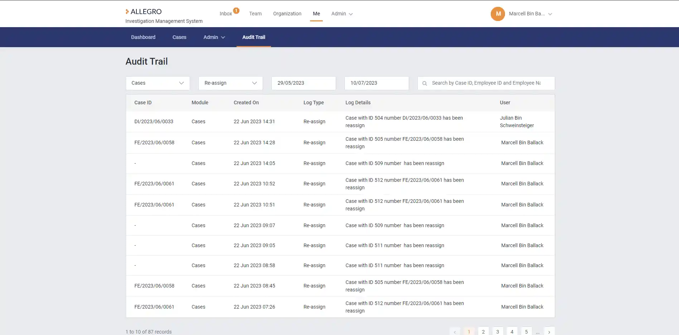This screenshot has width=679, height=335.
Task: Select the Audit Trail tab
Action: pos(254,37)
